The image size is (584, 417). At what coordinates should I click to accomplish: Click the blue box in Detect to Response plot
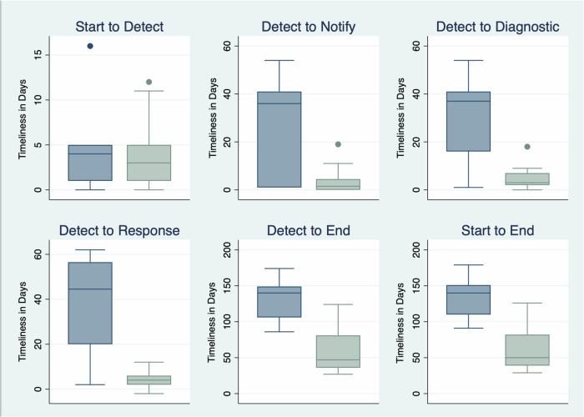90,303
